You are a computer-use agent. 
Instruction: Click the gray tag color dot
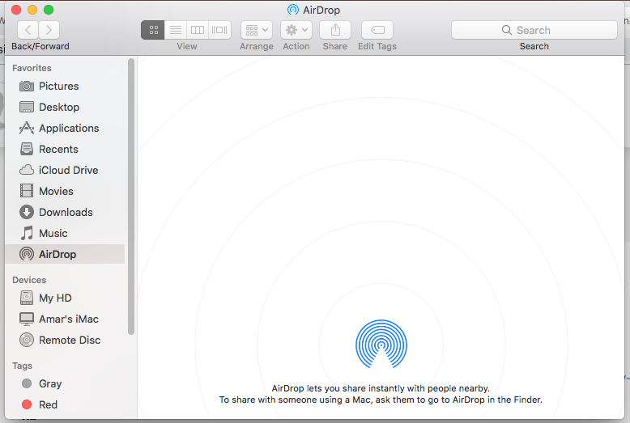pyautogui.click(x=27, y=383)
